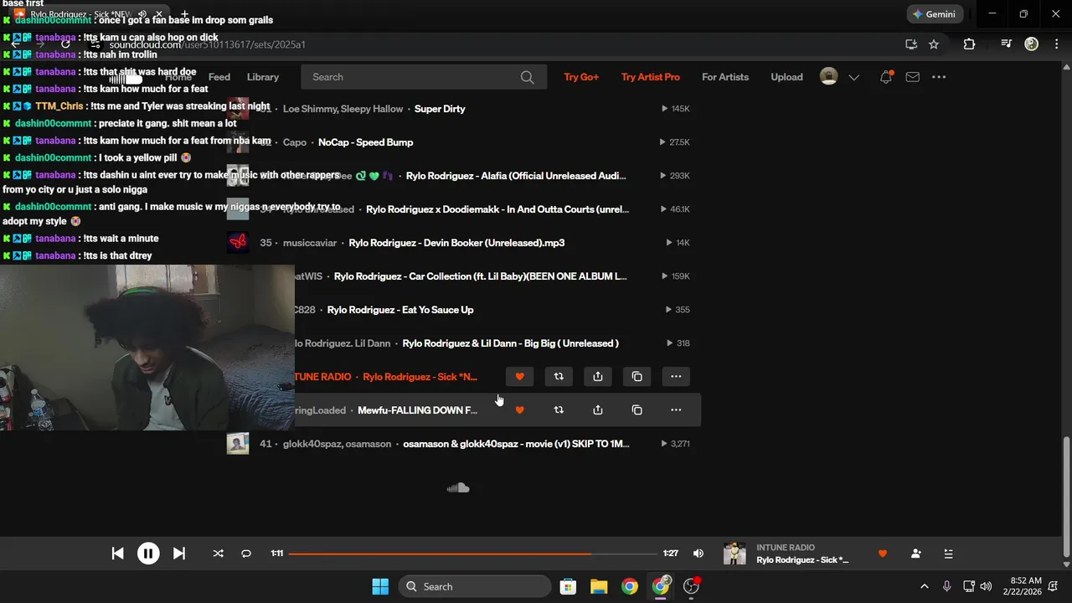Screen dimensions: 1072x603
Task: Open the Feed tab
Action: [219, 77]
